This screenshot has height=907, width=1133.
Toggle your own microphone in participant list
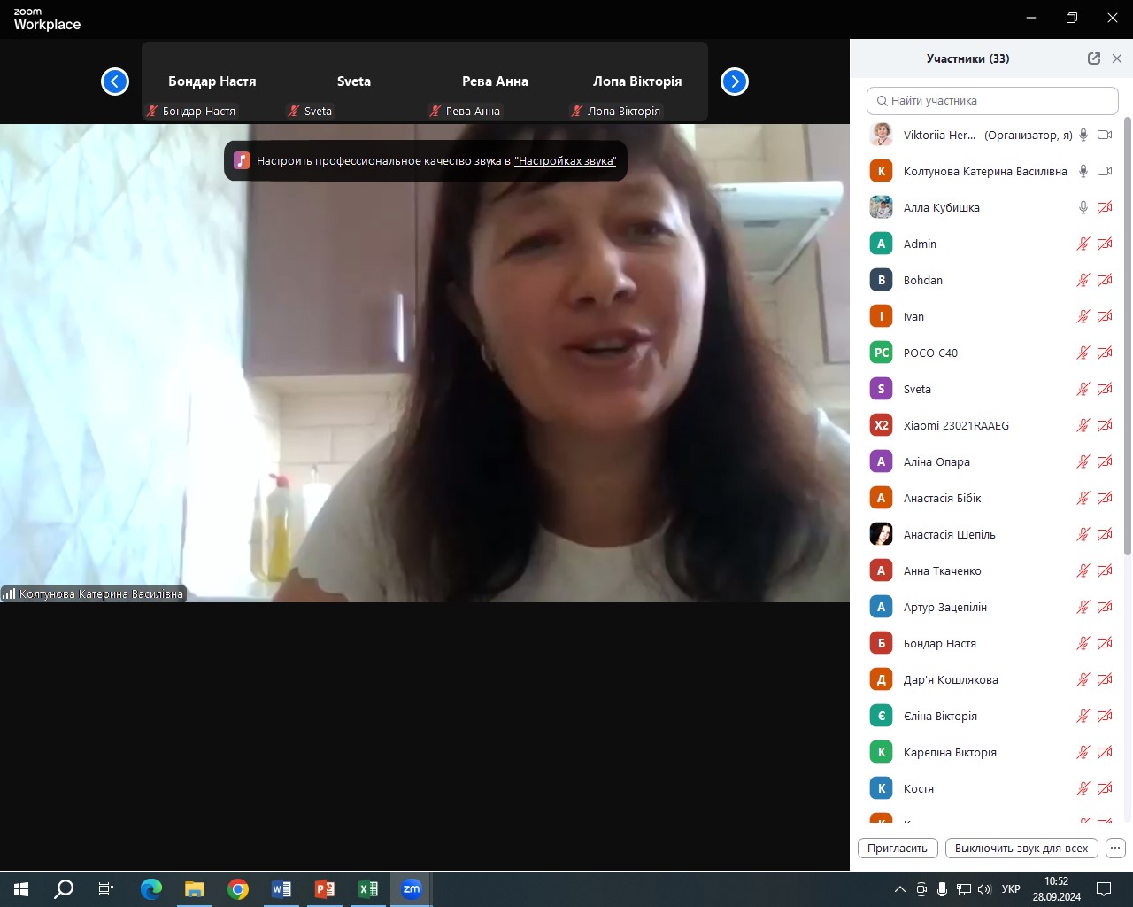click(1083, 135)
